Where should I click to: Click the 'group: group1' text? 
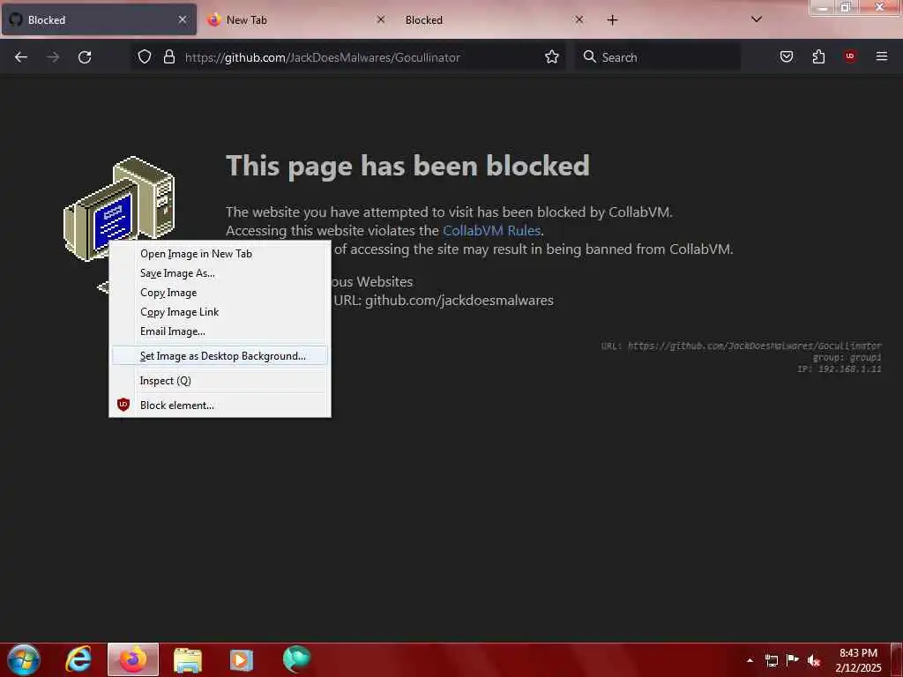pos(847,358)
